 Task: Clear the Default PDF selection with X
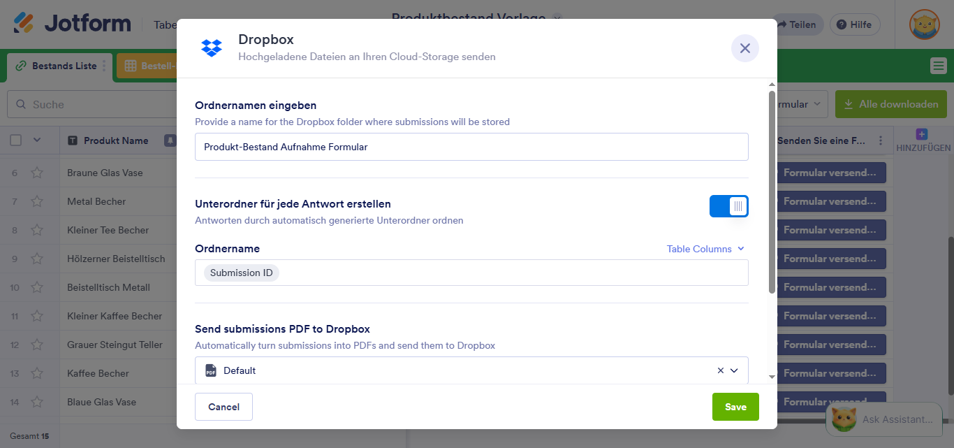[x=721, y=370]
